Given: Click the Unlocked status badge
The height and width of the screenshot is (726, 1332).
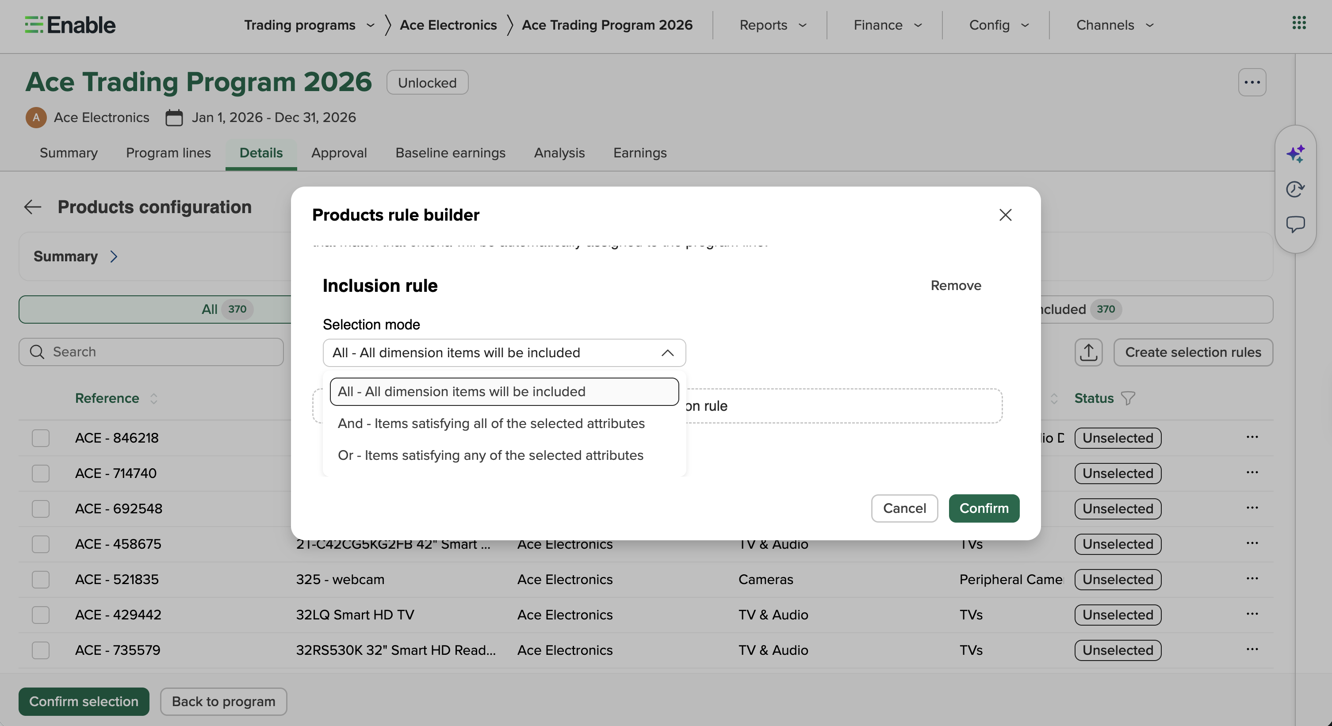Looking at the screenshot, I should click(427, 83).
